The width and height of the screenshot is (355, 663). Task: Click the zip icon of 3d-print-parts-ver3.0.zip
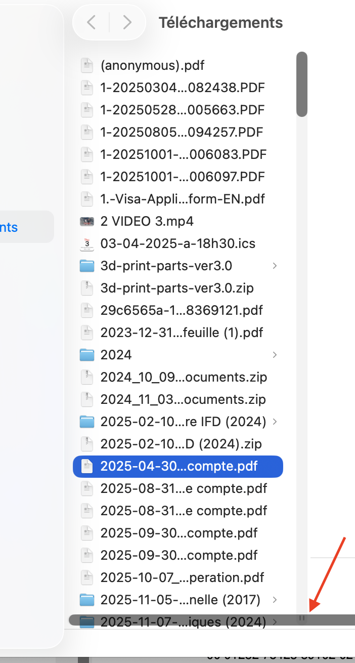(87, 288)
